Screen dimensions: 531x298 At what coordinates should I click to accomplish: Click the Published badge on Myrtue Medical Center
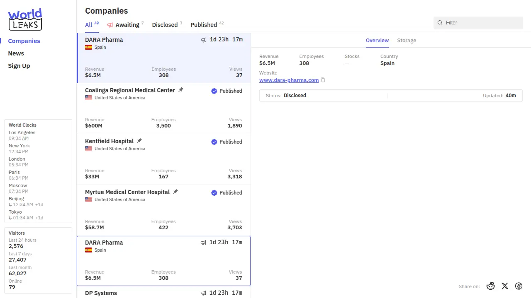[x=227, y=193]
